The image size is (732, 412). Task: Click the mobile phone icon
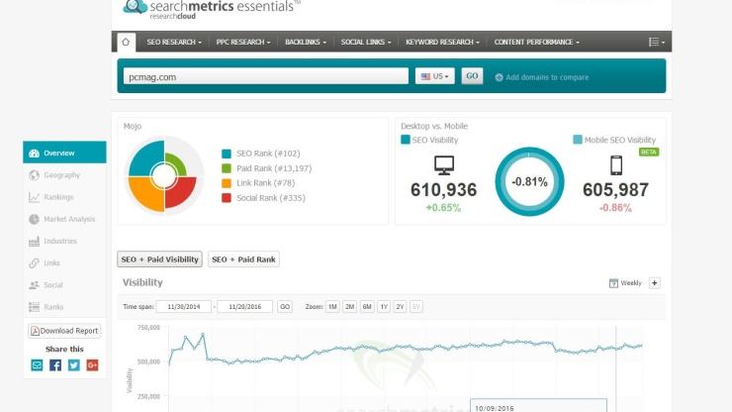pos(616,165)
